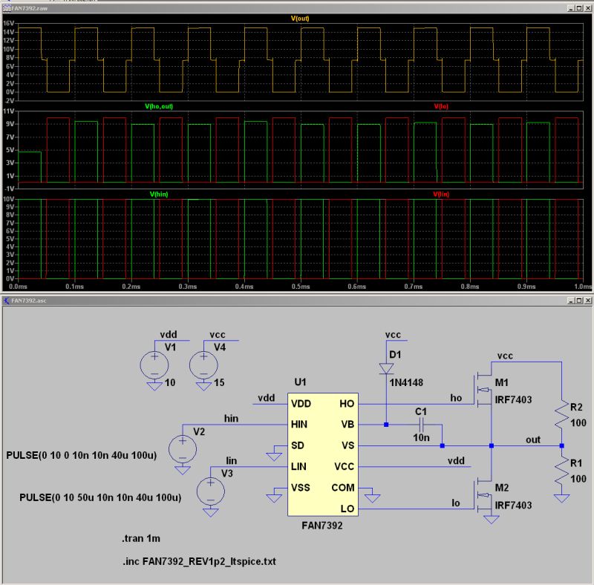This screenshot has width=594, height=585.
Task: Activate the FAN7392.asc schematic window titlebar
Action: click(297, 301)
